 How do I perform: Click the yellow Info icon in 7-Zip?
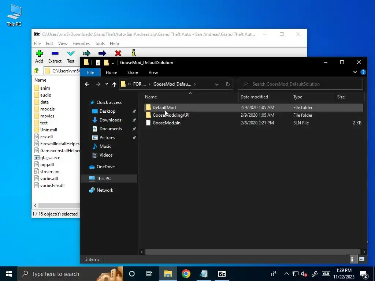point(134,53)
